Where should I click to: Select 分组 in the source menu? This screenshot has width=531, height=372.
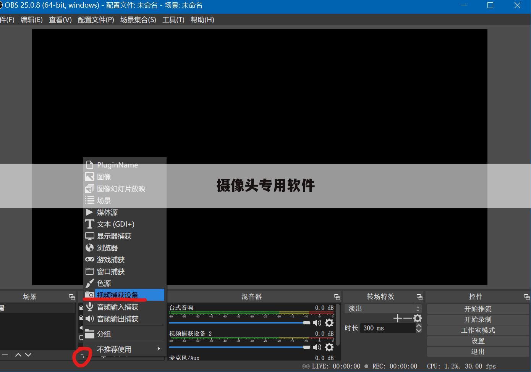point(125,334)
